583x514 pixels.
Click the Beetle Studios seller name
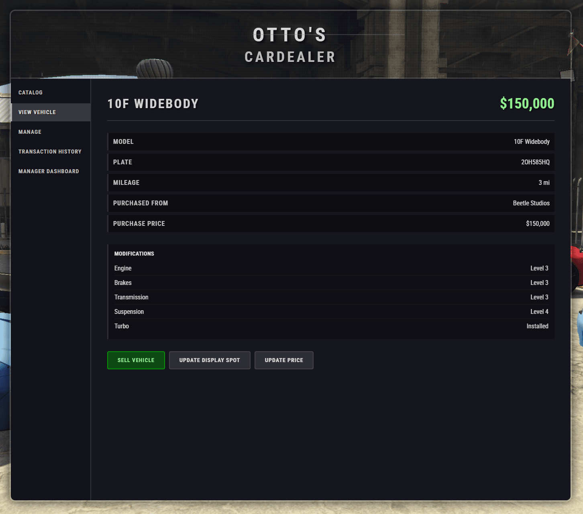click(x=531, y=203)
